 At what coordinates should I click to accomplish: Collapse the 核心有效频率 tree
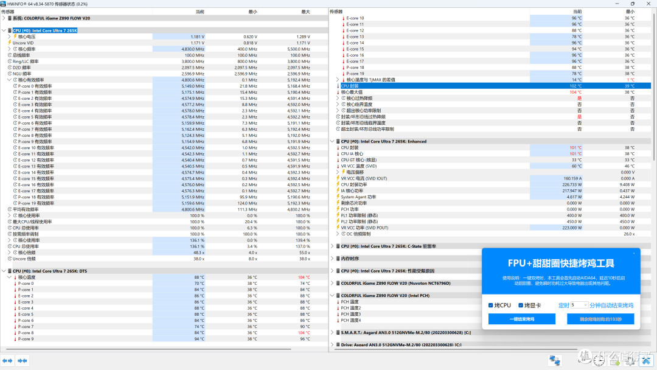pos(9,80)
